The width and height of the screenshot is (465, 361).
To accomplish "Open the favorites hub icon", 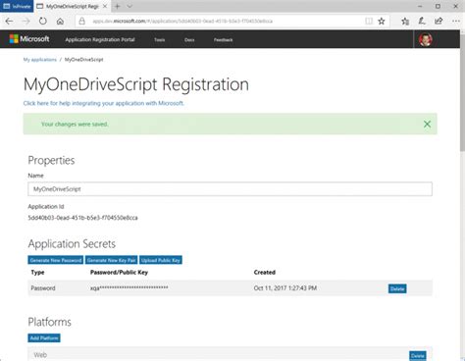I will coord(405,22).
